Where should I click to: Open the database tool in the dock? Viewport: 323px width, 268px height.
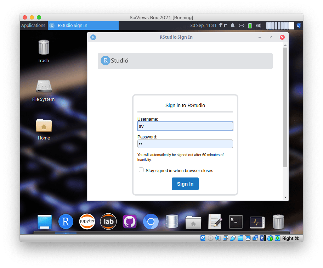(172, 221)
